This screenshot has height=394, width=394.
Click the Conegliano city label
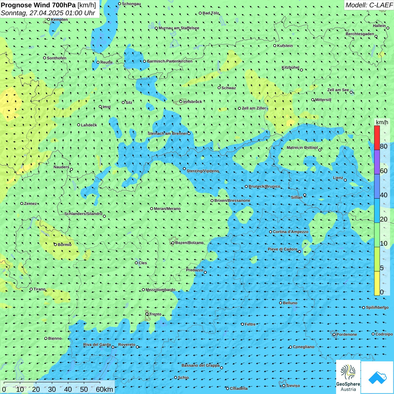click(303, 347)
